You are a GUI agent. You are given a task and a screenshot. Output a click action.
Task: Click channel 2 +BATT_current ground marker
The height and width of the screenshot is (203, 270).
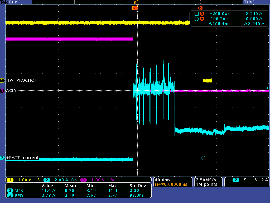pyautogui.click(x=2, y=158)
